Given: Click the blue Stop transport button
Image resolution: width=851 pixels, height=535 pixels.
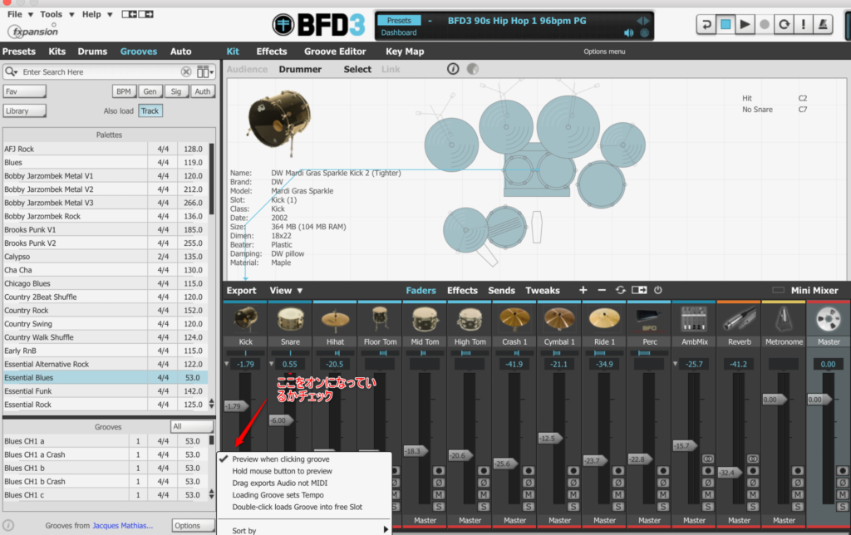Looking at the screenshot, I should pos(726,25).
